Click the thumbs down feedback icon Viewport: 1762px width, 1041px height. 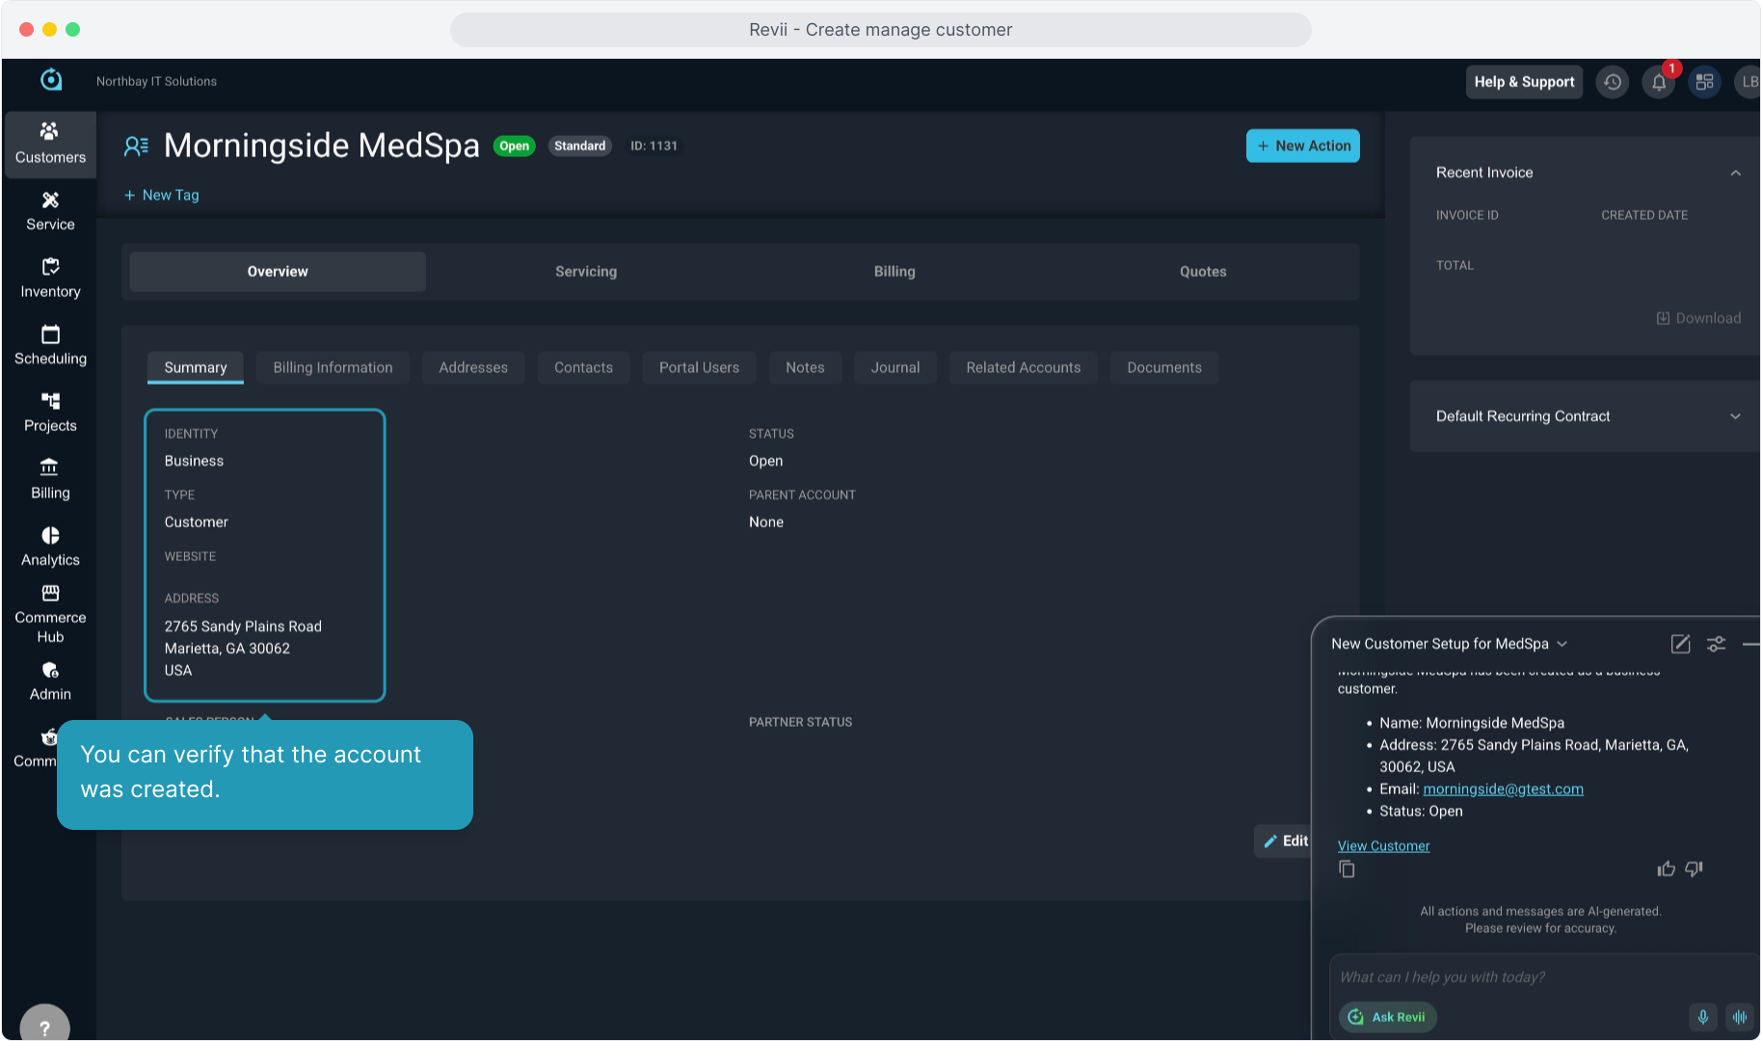1694,869
